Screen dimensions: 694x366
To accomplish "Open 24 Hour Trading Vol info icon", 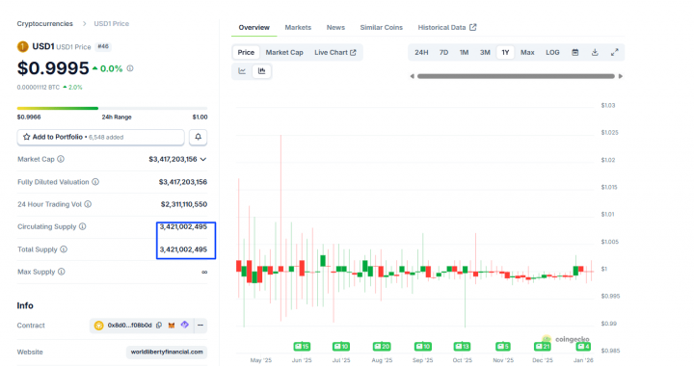I will pos(88,204).
